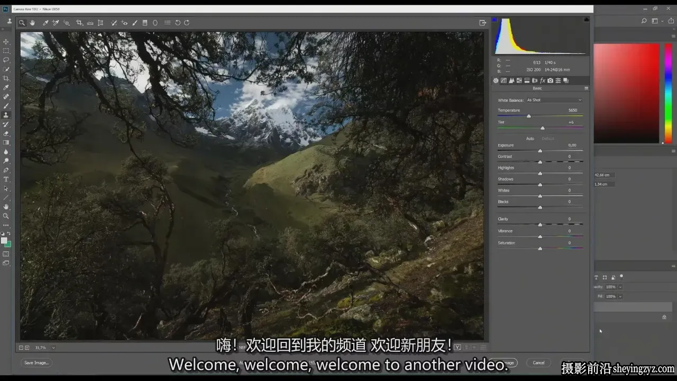
Task: Zoom in using the plus button
Action: (27, 348)
